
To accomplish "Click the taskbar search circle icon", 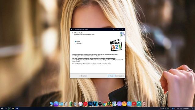I will pos(5,108).
